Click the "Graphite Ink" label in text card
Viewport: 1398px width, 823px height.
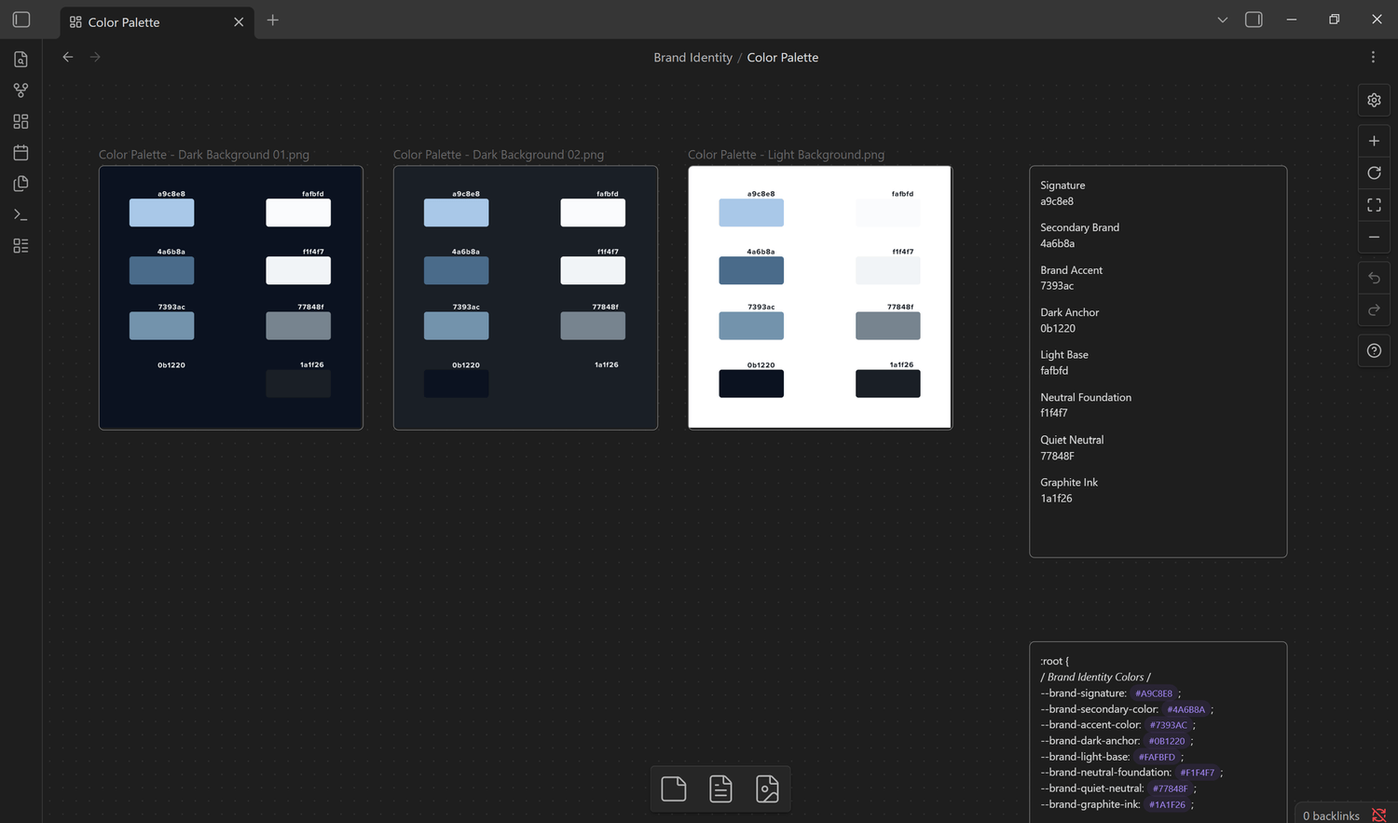coord(1069,482)
